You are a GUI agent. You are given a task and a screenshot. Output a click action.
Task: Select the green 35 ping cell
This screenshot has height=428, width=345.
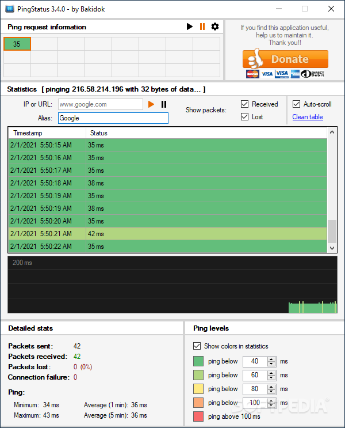tap(17, 44)
